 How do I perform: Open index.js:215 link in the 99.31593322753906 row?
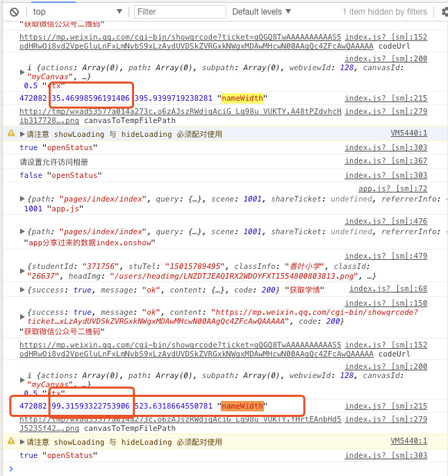coord(385,406)
